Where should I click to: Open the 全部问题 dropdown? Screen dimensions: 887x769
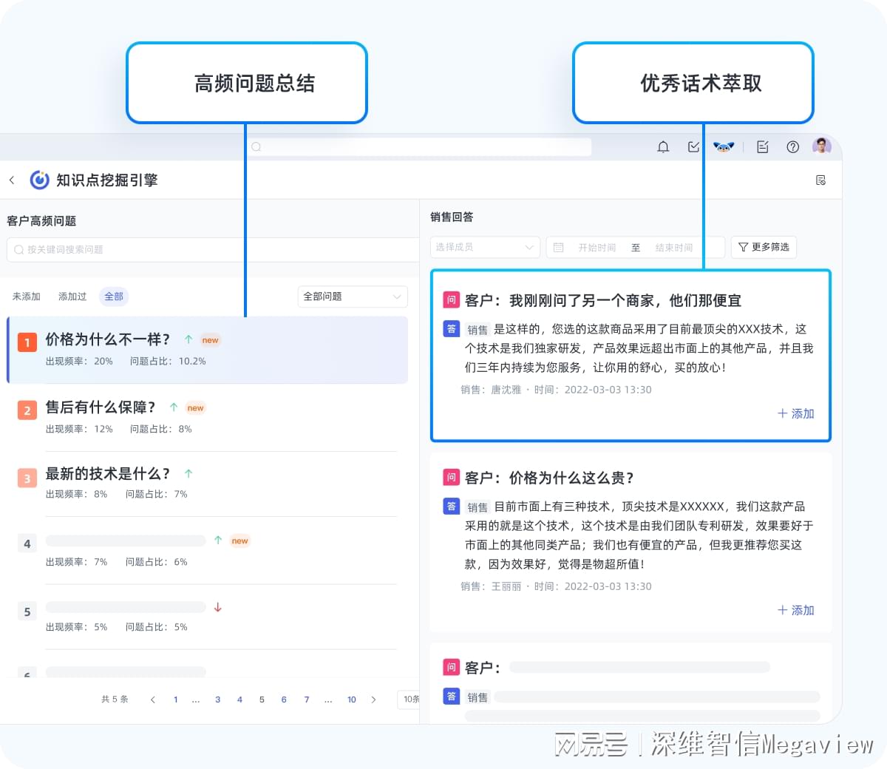click(x=353, y=296)
